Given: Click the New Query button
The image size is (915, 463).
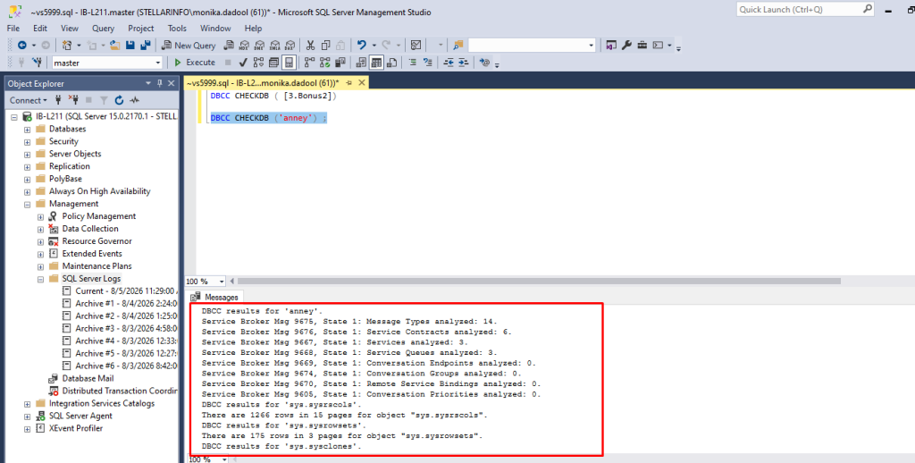Looking at the screenshot, I should (x=189, y=45).
